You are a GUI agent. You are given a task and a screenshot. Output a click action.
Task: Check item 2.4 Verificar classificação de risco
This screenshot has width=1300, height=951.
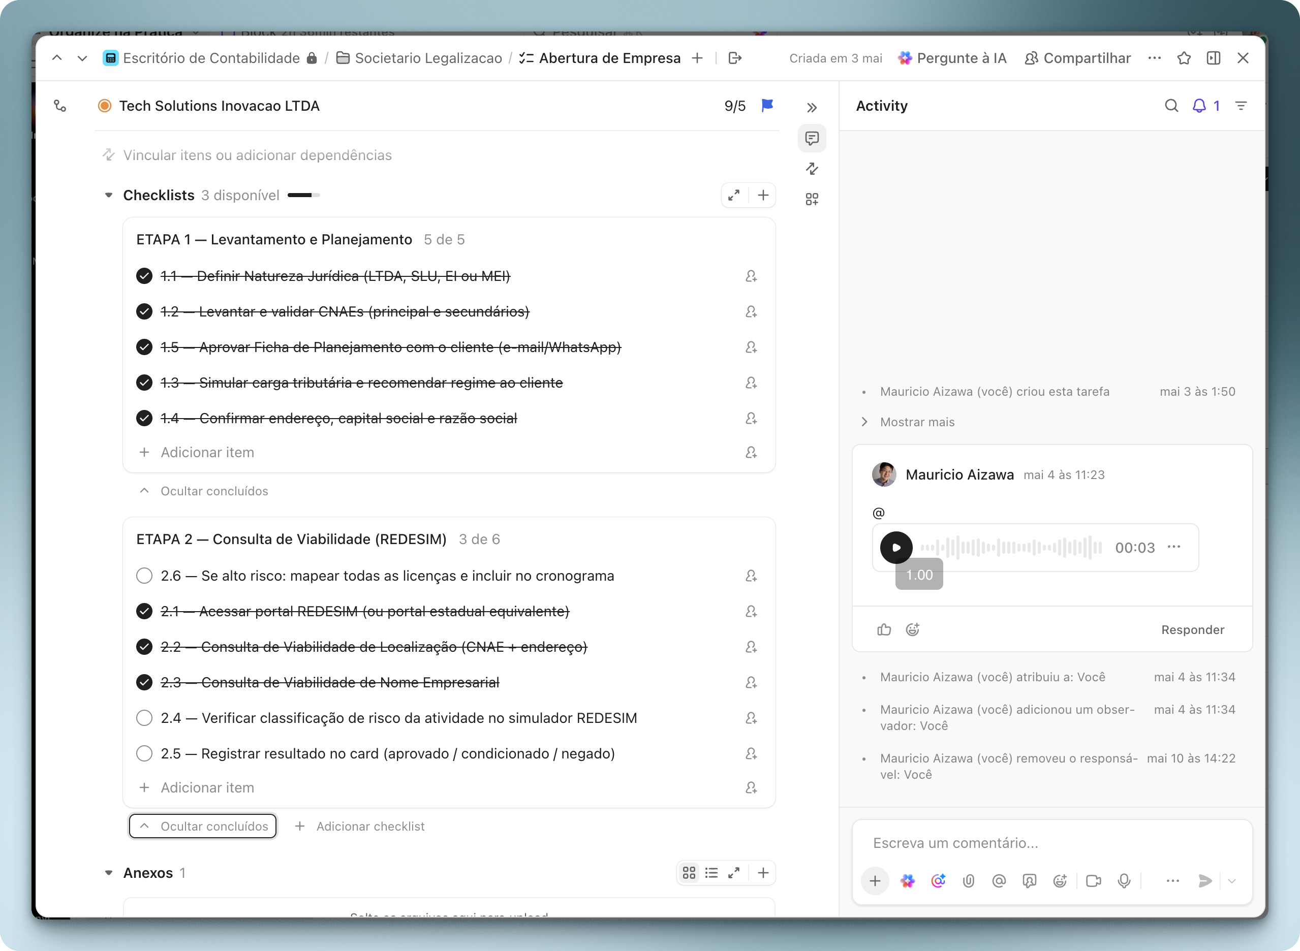pos(144,718)
